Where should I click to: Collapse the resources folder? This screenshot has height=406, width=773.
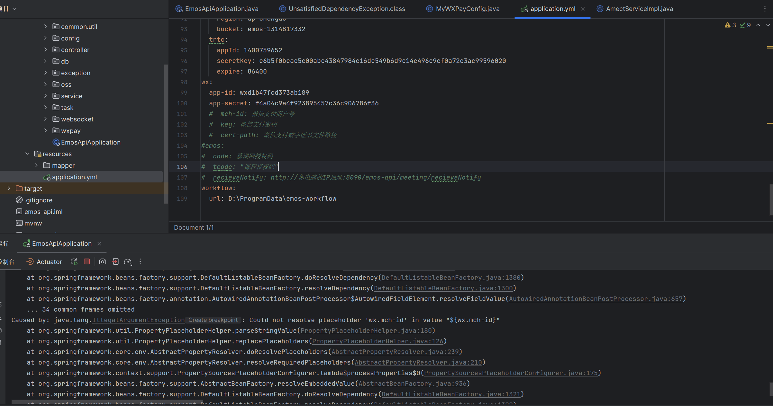(27, 154)
